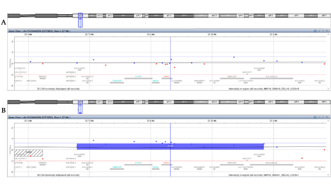This screenshot has width=331, height=186.
Task: Click the NIPA2 gene label in panel B
Action: pyautogui.click(x=155, y=167)
